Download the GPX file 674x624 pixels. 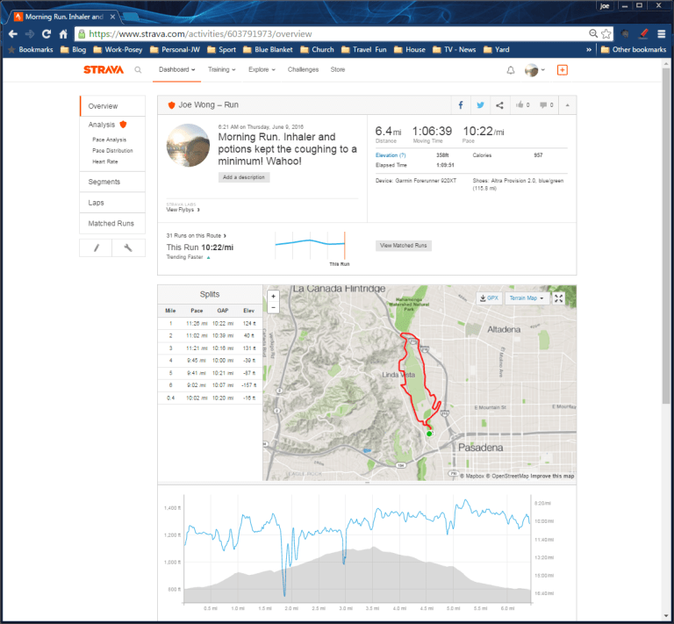pos(489,298)
